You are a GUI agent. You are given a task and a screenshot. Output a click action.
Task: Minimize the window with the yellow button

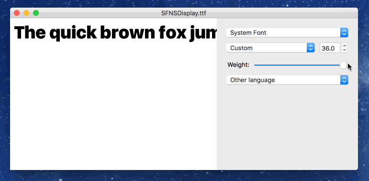(26, 13)
